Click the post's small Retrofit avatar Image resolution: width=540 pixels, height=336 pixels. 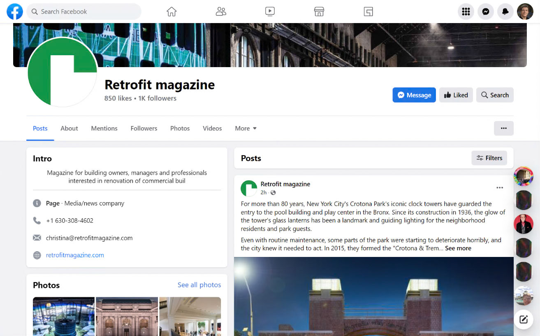tap(249, 188)
